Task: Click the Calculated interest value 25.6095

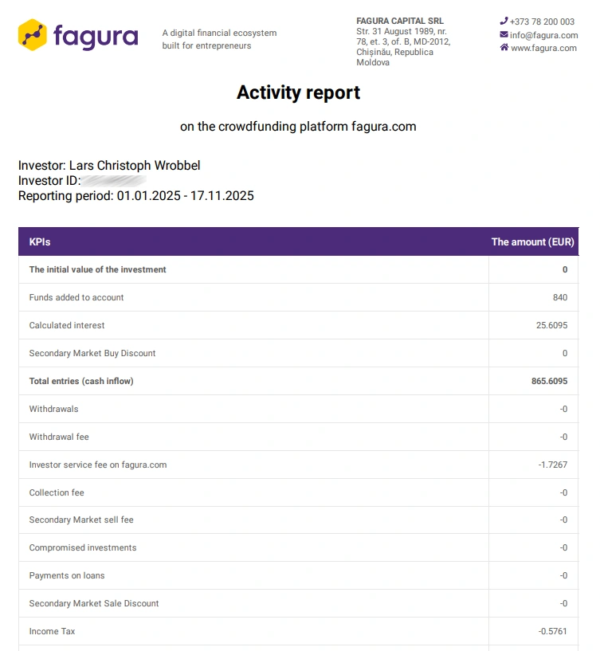Action: pyautogui.click(x=551, y=325)
